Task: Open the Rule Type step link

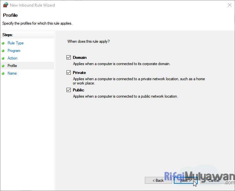Action: [x=15, y=43]
